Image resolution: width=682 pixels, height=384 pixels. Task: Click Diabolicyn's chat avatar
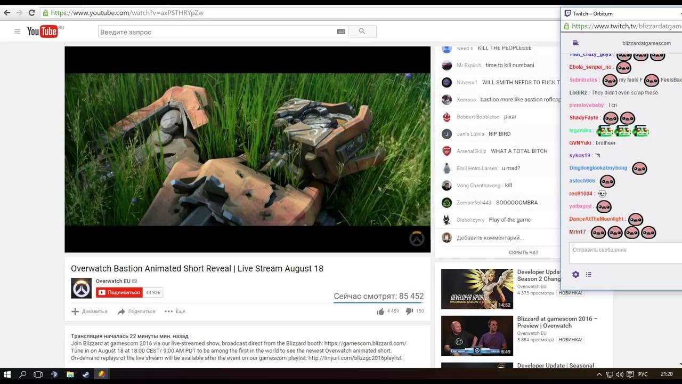[x=446, y=220]
